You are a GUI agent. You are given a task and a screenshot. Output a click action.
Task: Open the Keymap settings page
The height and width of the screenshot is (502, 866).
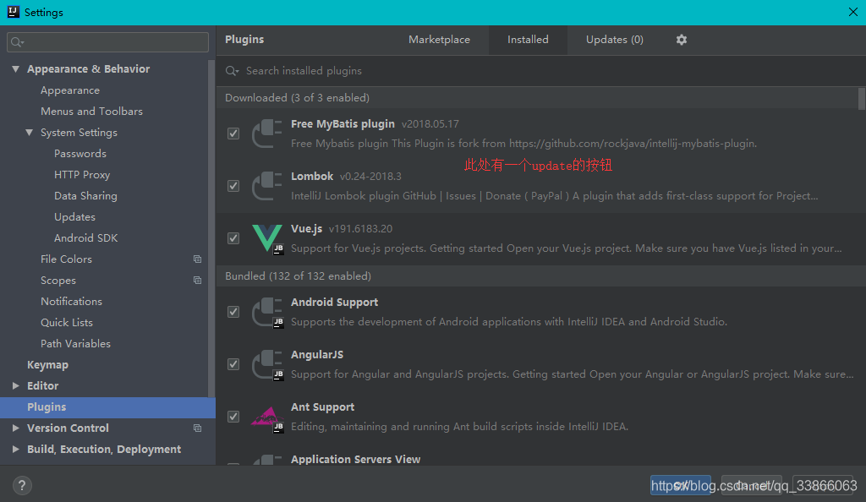point(47,364)
